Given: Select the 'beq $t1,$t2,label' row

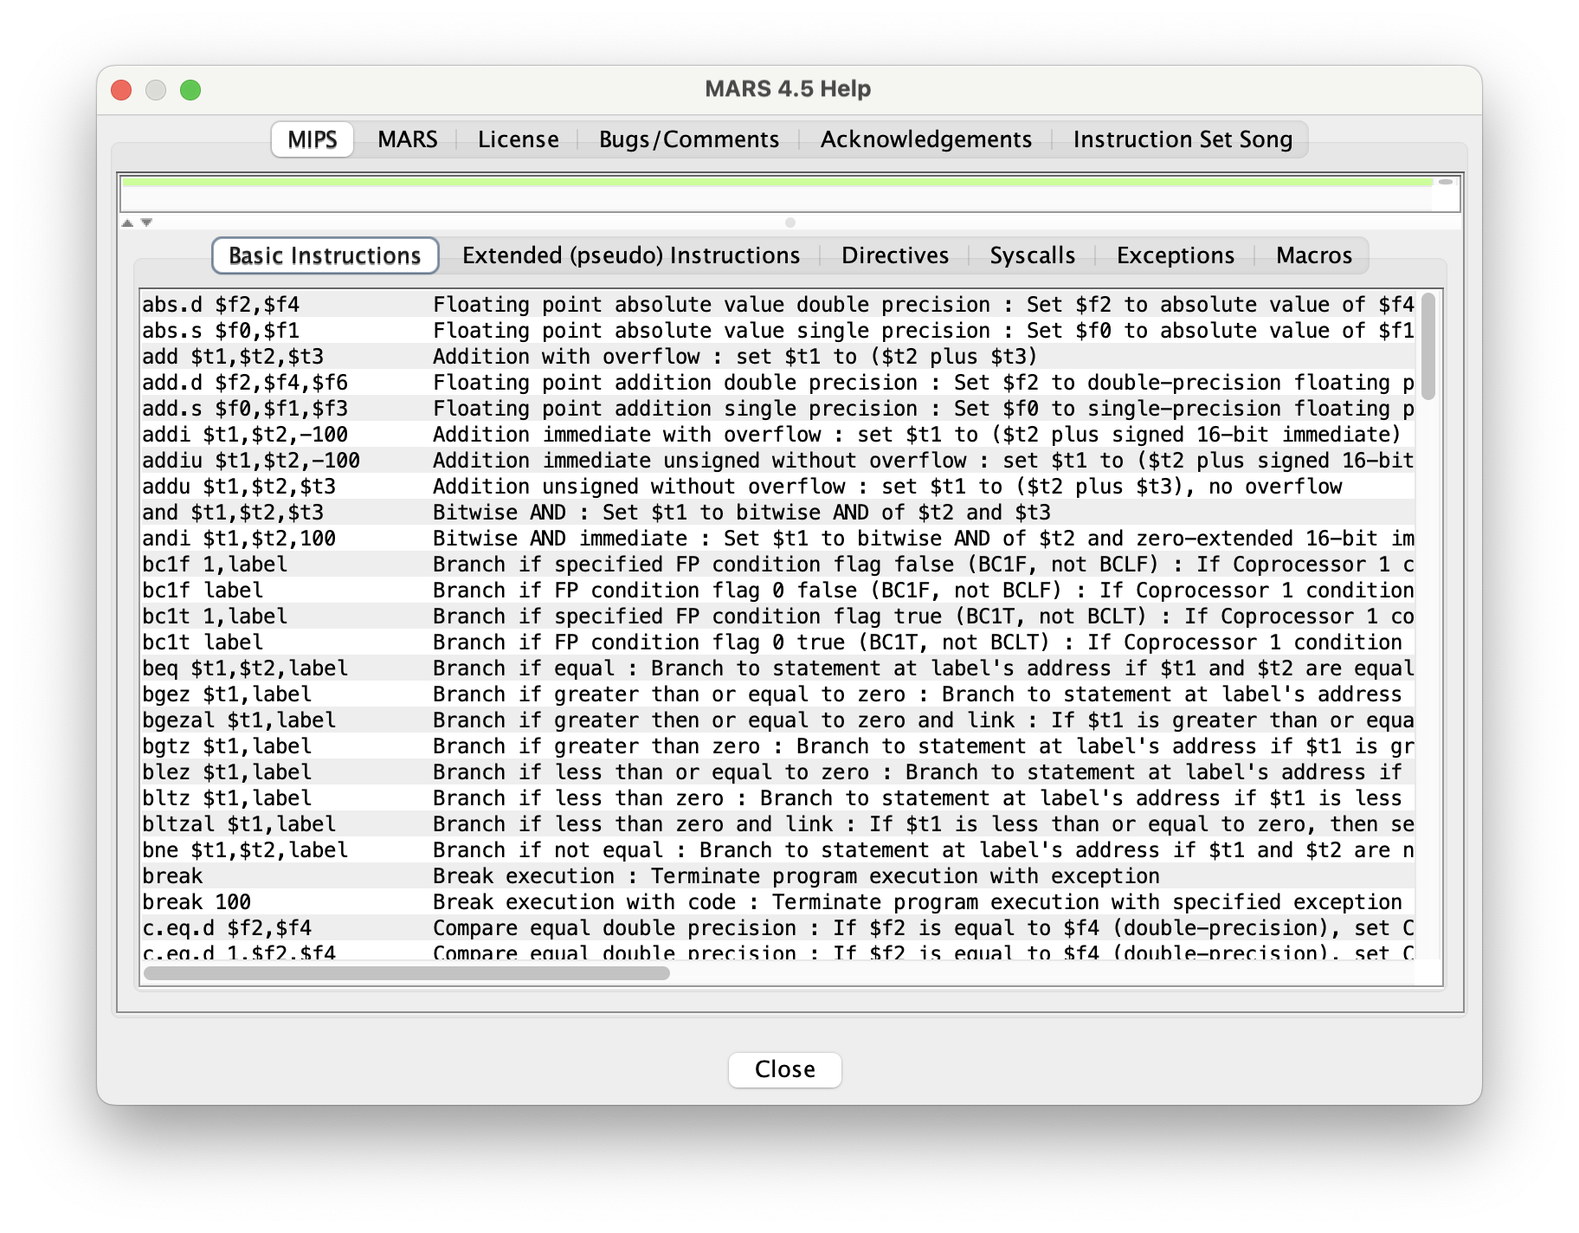Looking at the screenshot, I should pos(777,668).
